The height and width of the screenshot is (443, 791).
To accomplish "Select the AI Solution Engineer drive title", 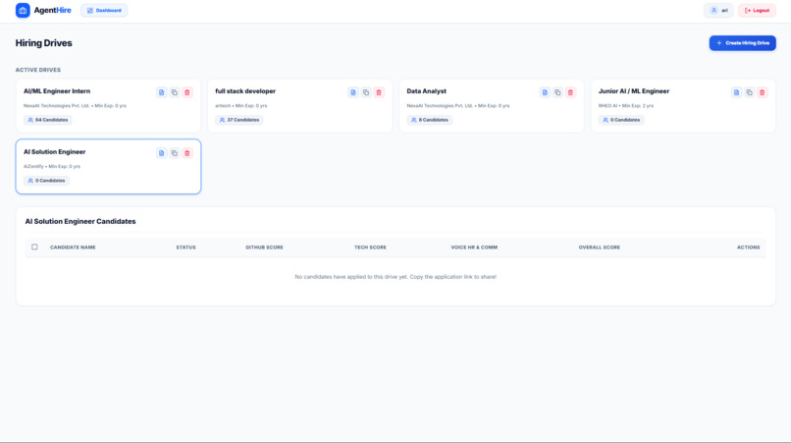I will coord(55,152).
